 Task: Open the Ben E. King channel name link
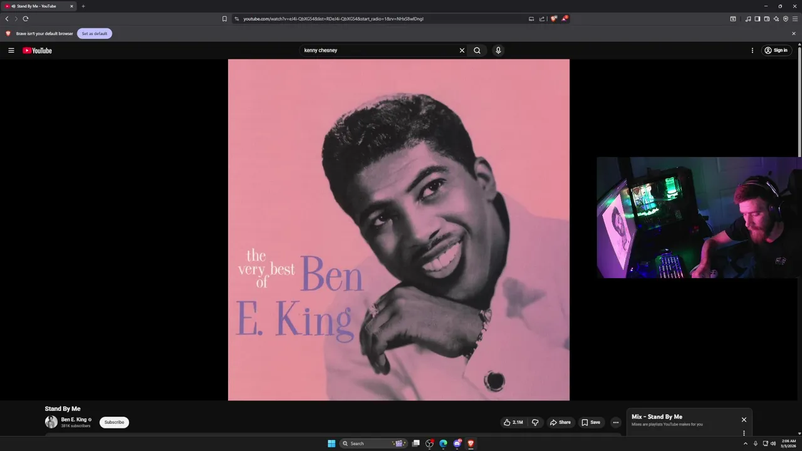coord(74,420)
